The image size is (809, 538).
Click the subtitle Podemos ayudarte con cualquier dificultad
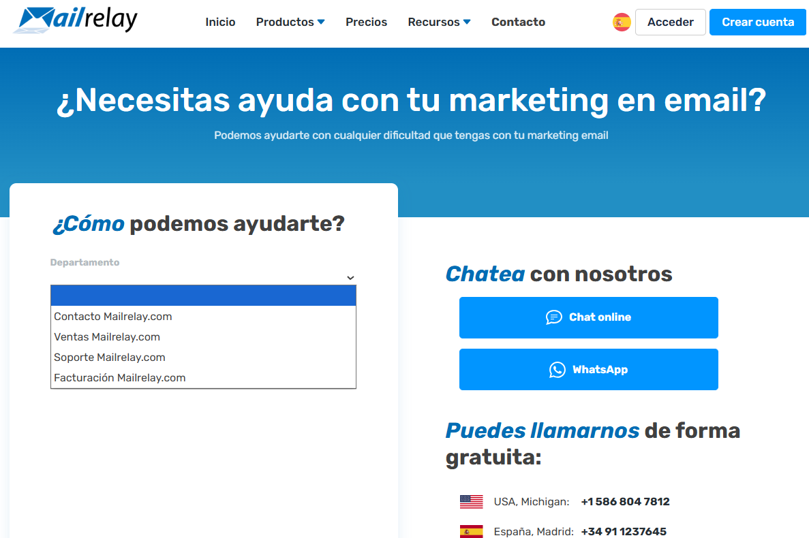click(411, 136)
